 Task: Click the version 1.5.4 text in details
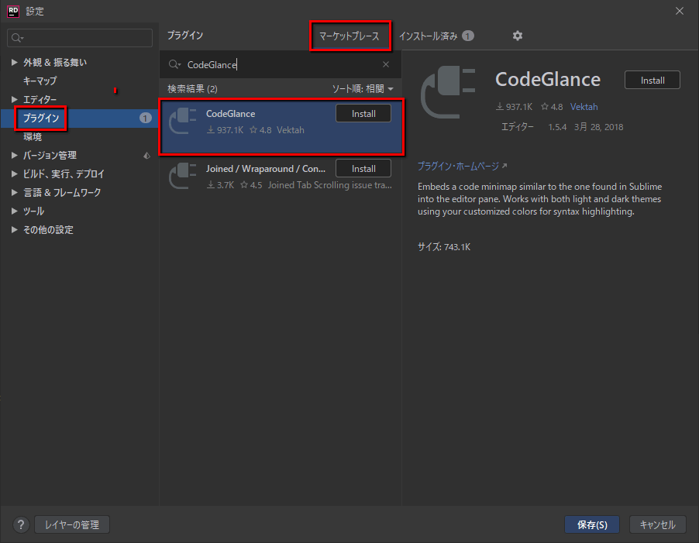click(x=557, y=127)
